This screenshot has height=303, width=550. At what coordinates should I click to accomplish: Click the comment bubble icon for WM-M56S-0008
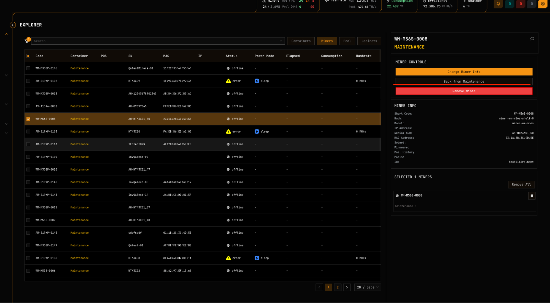(x=532, y=39)
